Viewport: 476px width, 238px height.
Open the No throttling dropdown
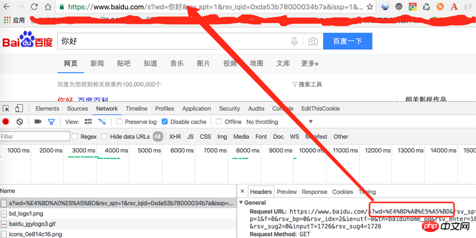(x=280, y=122)
